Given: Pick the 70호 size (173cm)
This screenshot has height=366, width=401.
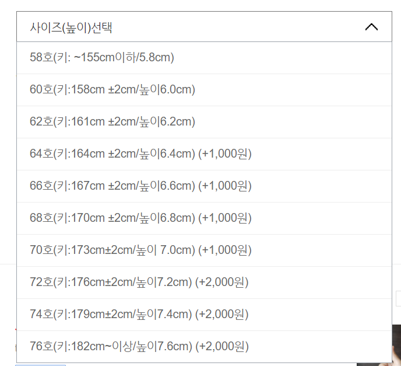Looking at the screenshot, I should 140,250.
